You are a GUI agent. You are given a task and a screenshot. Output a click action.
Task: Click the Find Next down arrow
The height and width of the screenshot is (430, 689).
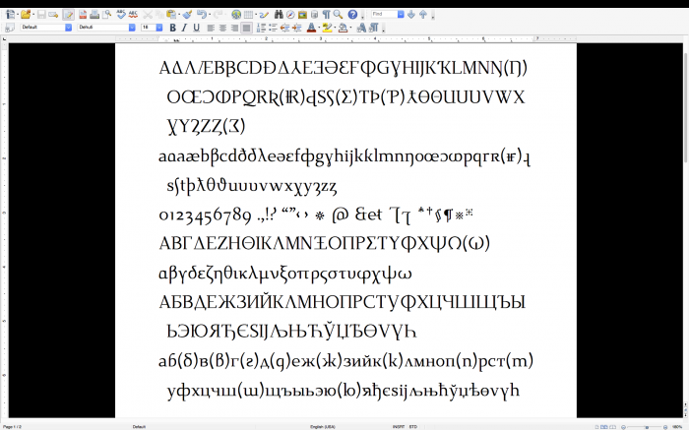point(411,15)
